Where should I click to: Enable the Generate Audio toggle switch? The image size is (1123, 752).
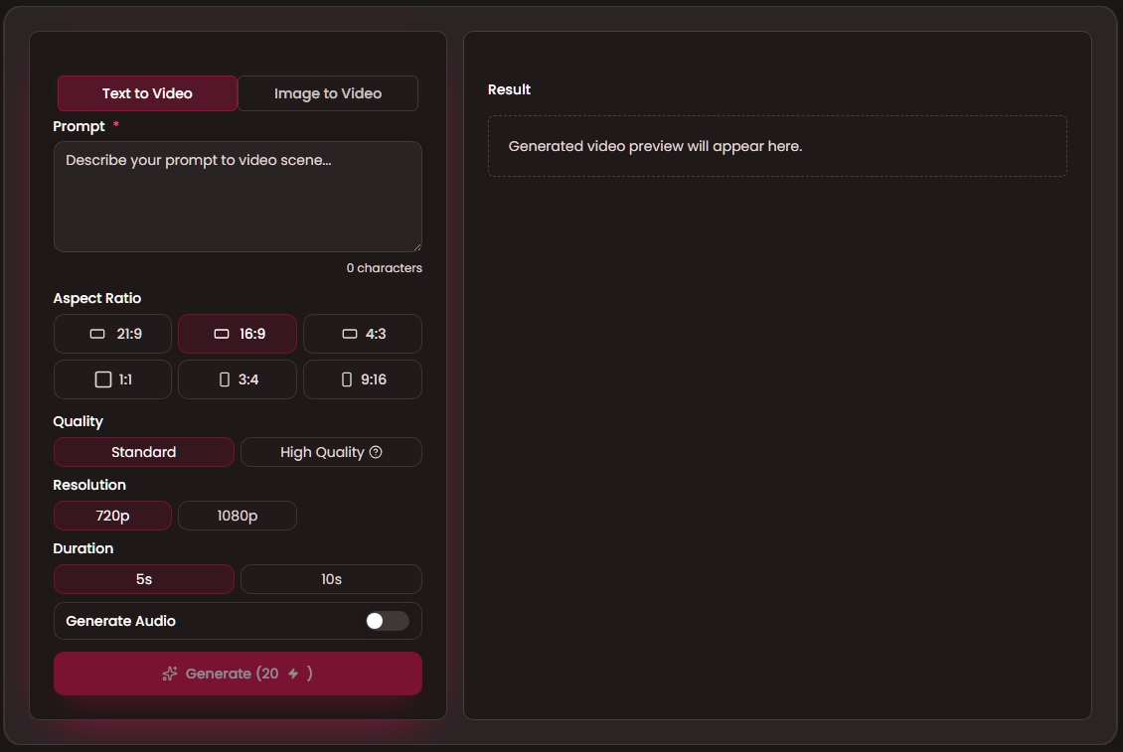pos(387,621)
